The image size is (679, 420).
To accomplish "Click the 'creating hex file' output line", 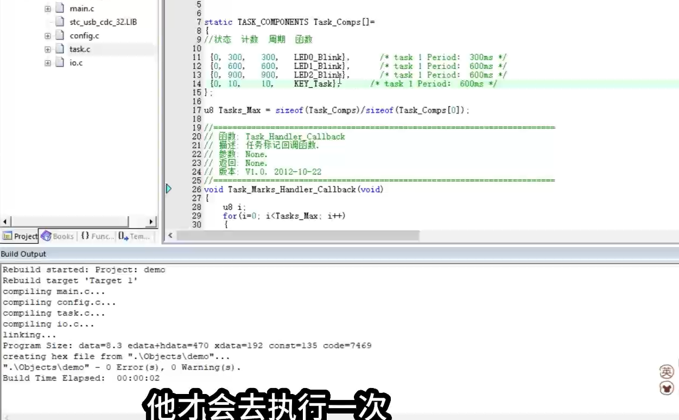I will pos(117,357).
